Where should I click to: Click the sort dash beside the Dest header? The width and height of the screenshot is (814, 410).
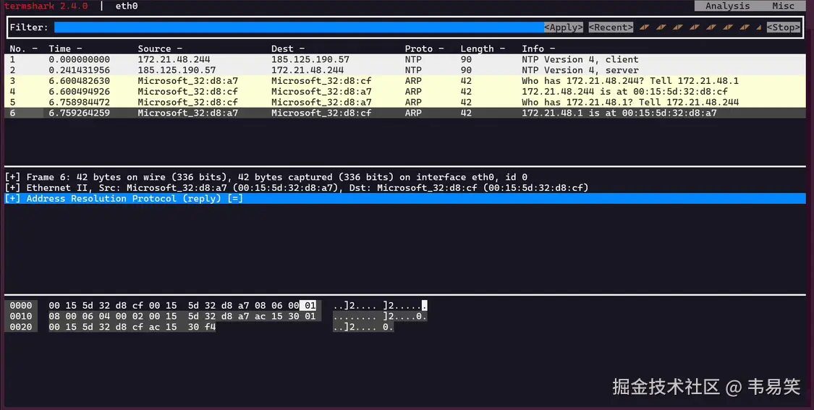pos(302,49)
